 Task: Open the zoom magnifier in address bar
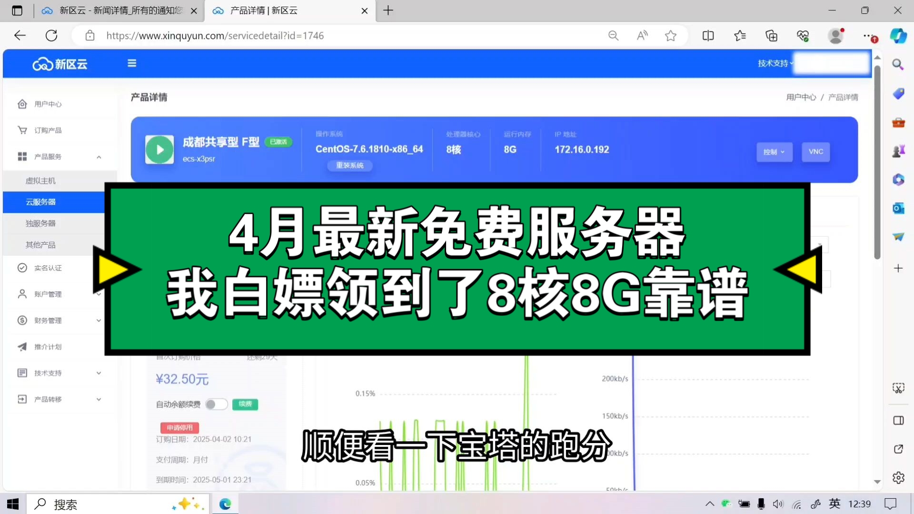coord(613,36)
